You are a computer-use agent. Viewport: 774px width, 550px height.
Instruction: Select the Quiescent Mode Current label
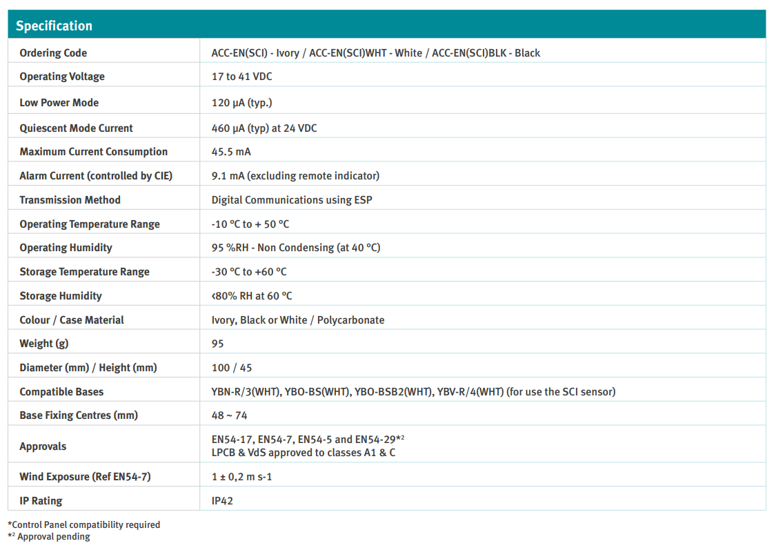76,128
